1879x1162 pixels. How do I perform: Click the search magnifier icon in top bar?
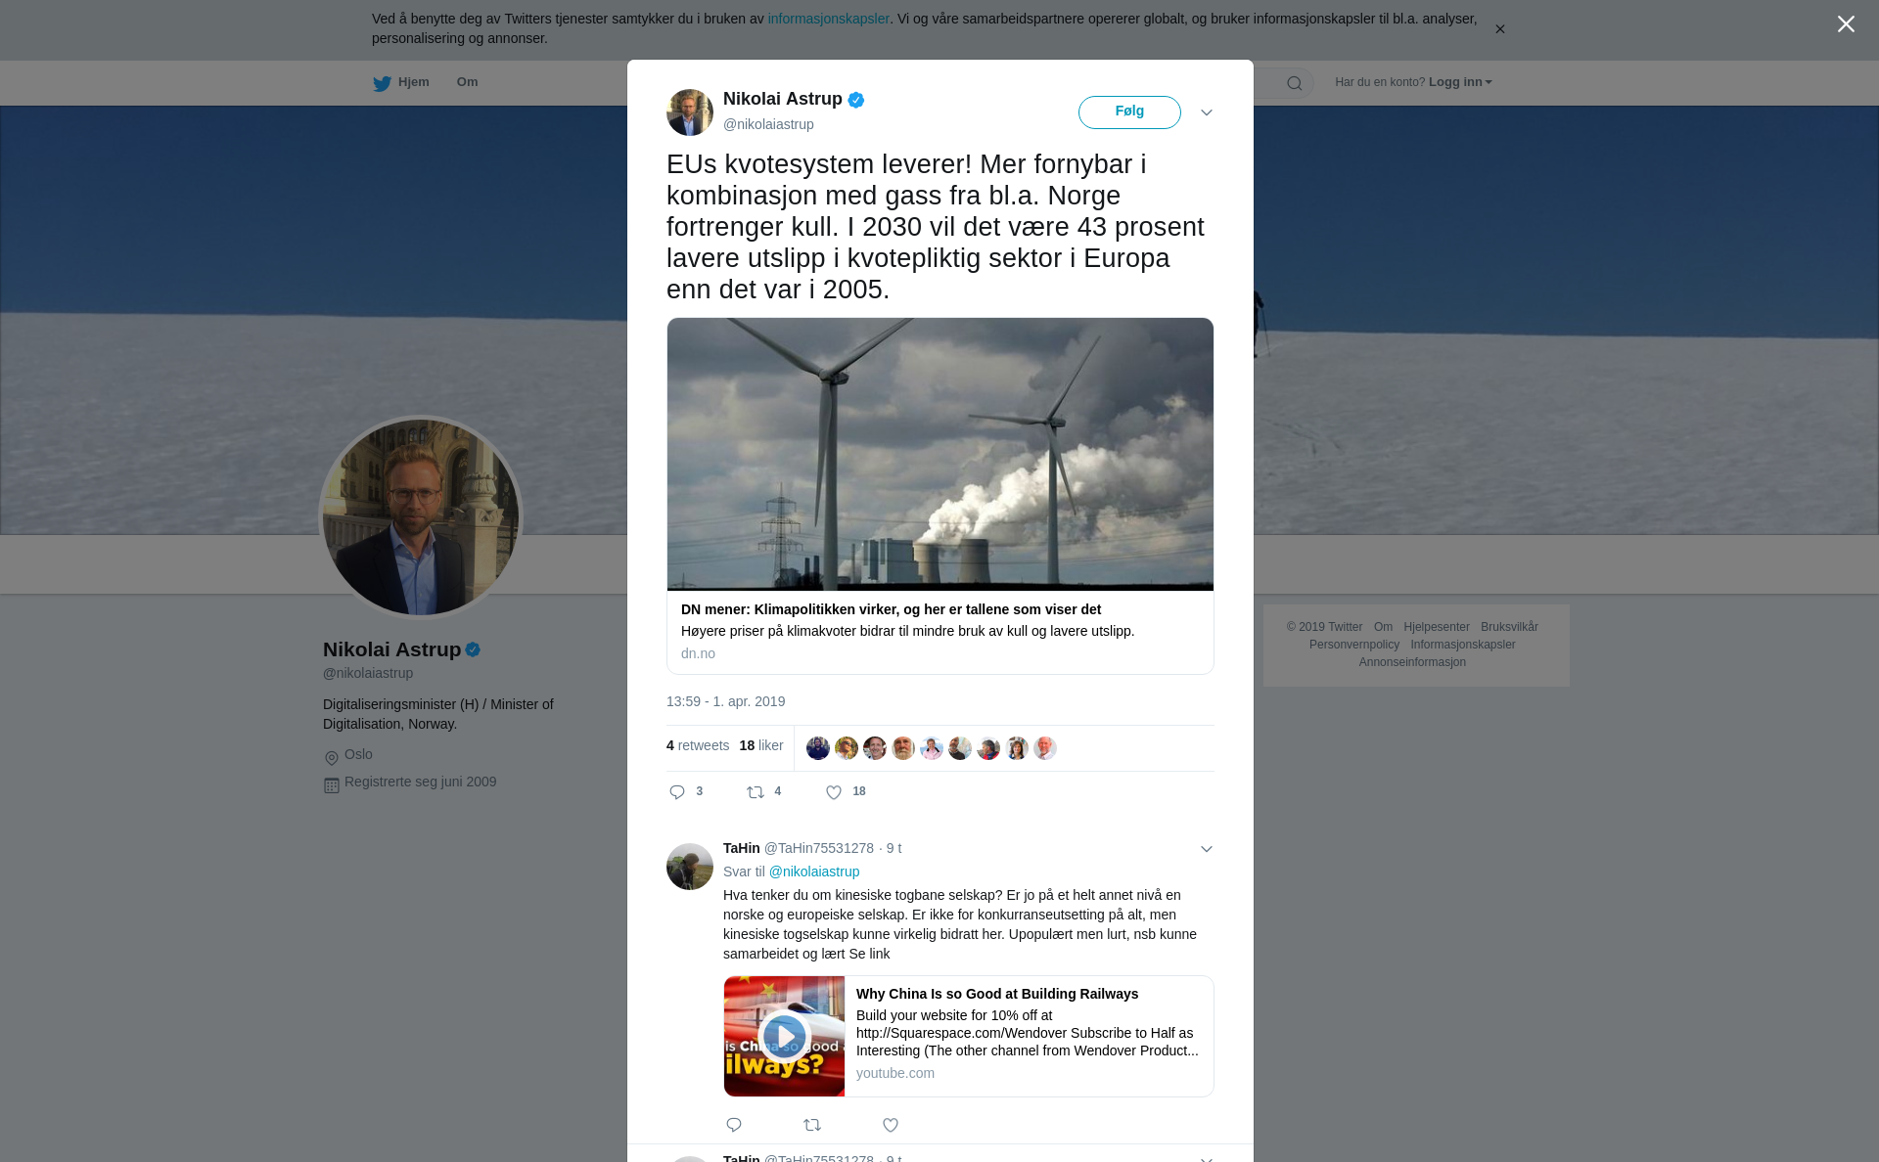pyautogui.click(x=1295, y=83)
